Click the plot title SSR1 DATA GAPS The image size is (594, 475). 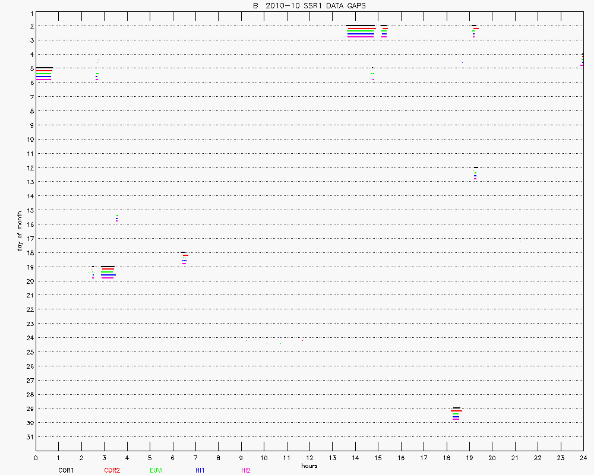[309, 5]
